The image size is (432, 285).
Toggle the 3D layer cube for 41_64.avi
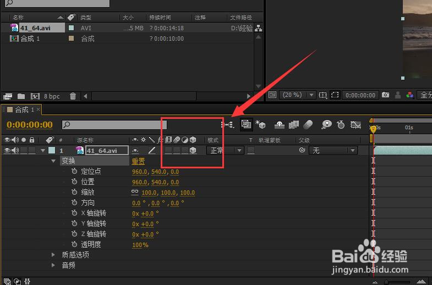193,150
